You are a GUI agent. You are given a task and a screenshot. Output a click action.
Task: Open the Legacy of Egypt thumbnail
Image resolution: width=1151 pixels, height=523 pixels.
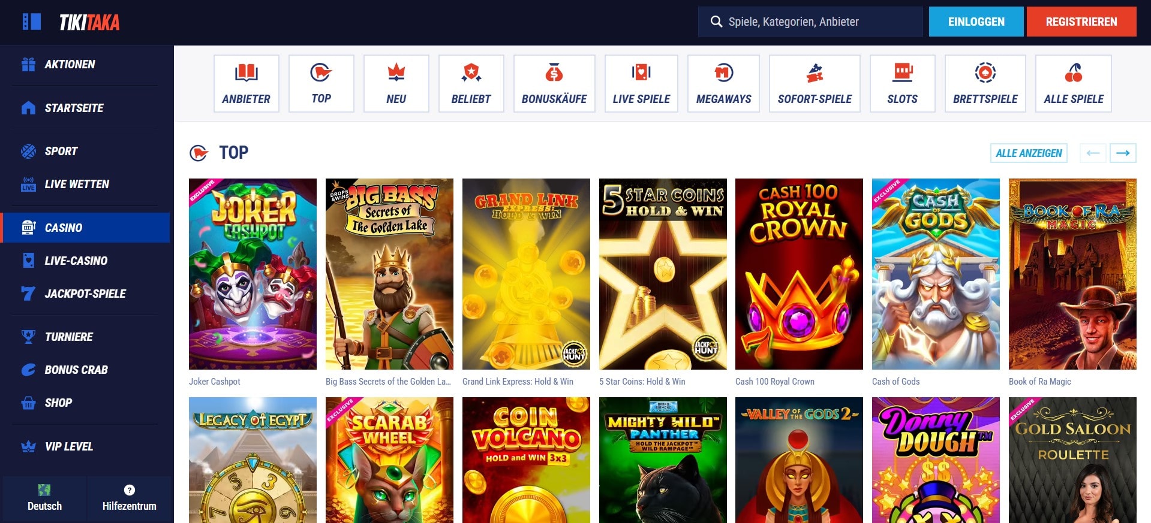coord(253,460)
